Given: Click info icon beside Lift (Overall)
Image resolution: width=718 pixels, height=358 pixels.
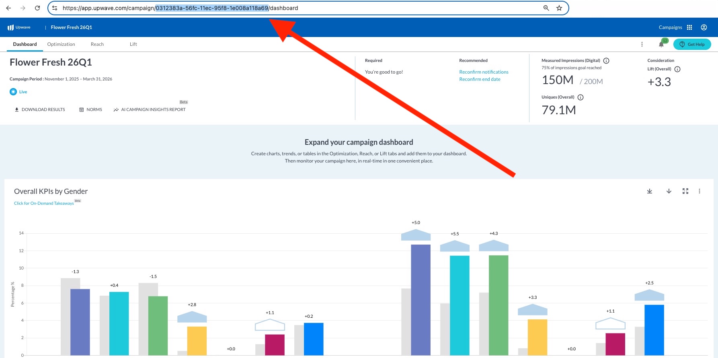Looking at the screenshot, I should 677,69.
